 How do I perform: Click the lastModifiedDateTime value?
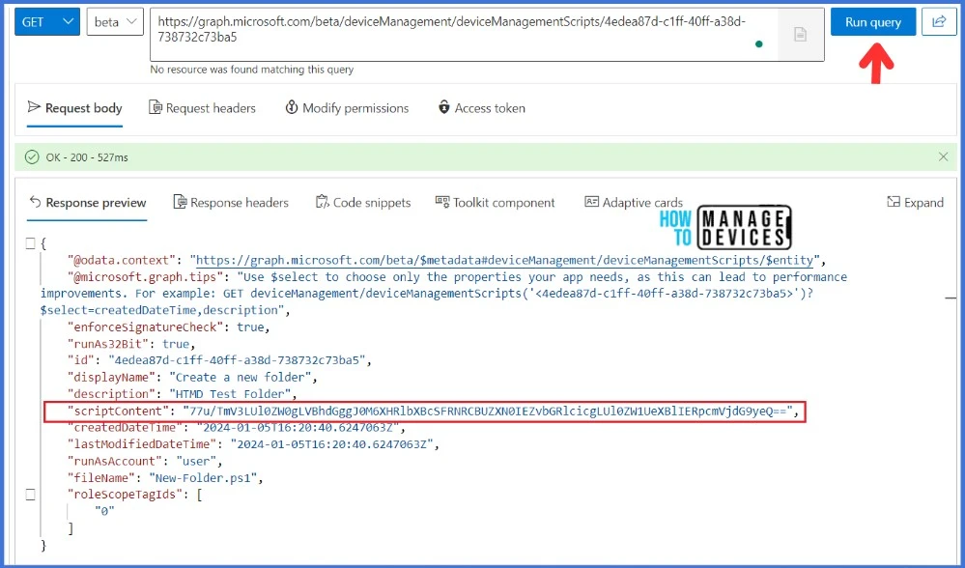(x=331, y=444)
